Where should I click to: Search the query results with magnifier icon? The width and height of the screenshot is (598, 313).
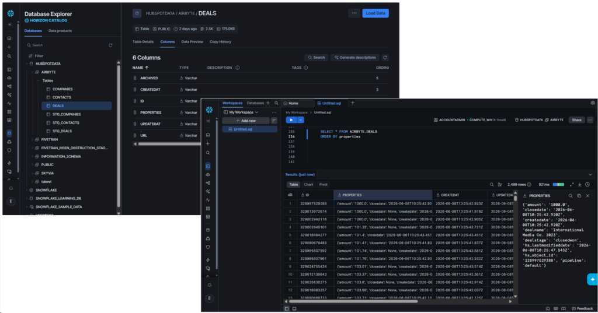pos(492,185)
